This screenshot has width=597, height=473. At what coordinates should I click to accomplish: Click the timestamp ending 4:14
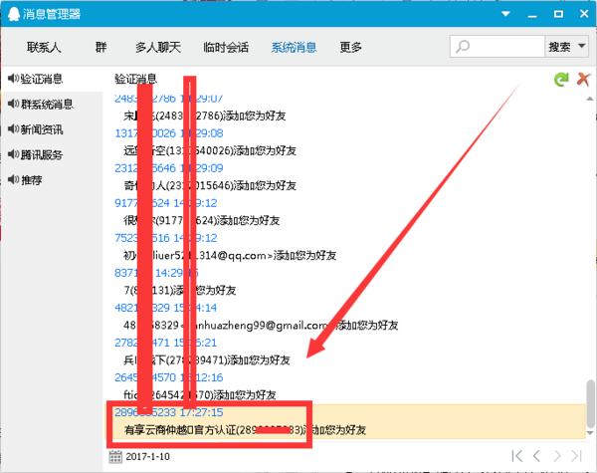(165, 308)
